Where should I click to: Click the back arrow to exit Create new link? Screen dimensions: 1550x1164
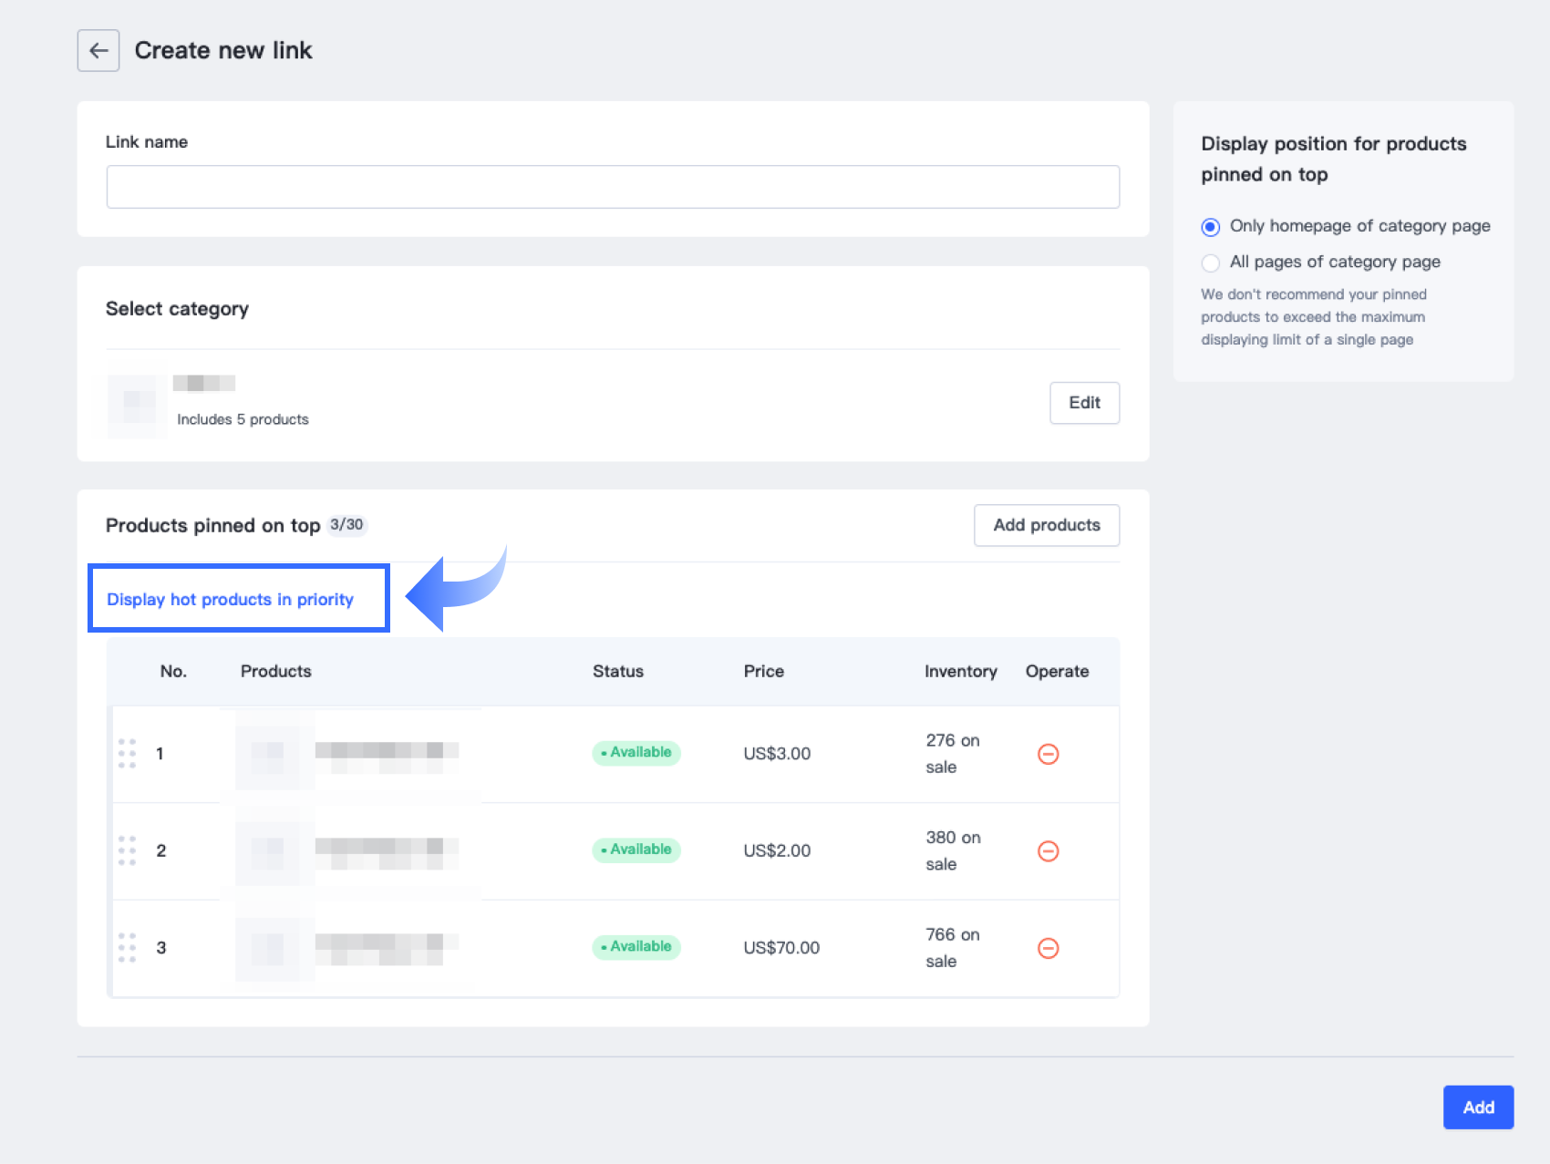tap(98, 50)
